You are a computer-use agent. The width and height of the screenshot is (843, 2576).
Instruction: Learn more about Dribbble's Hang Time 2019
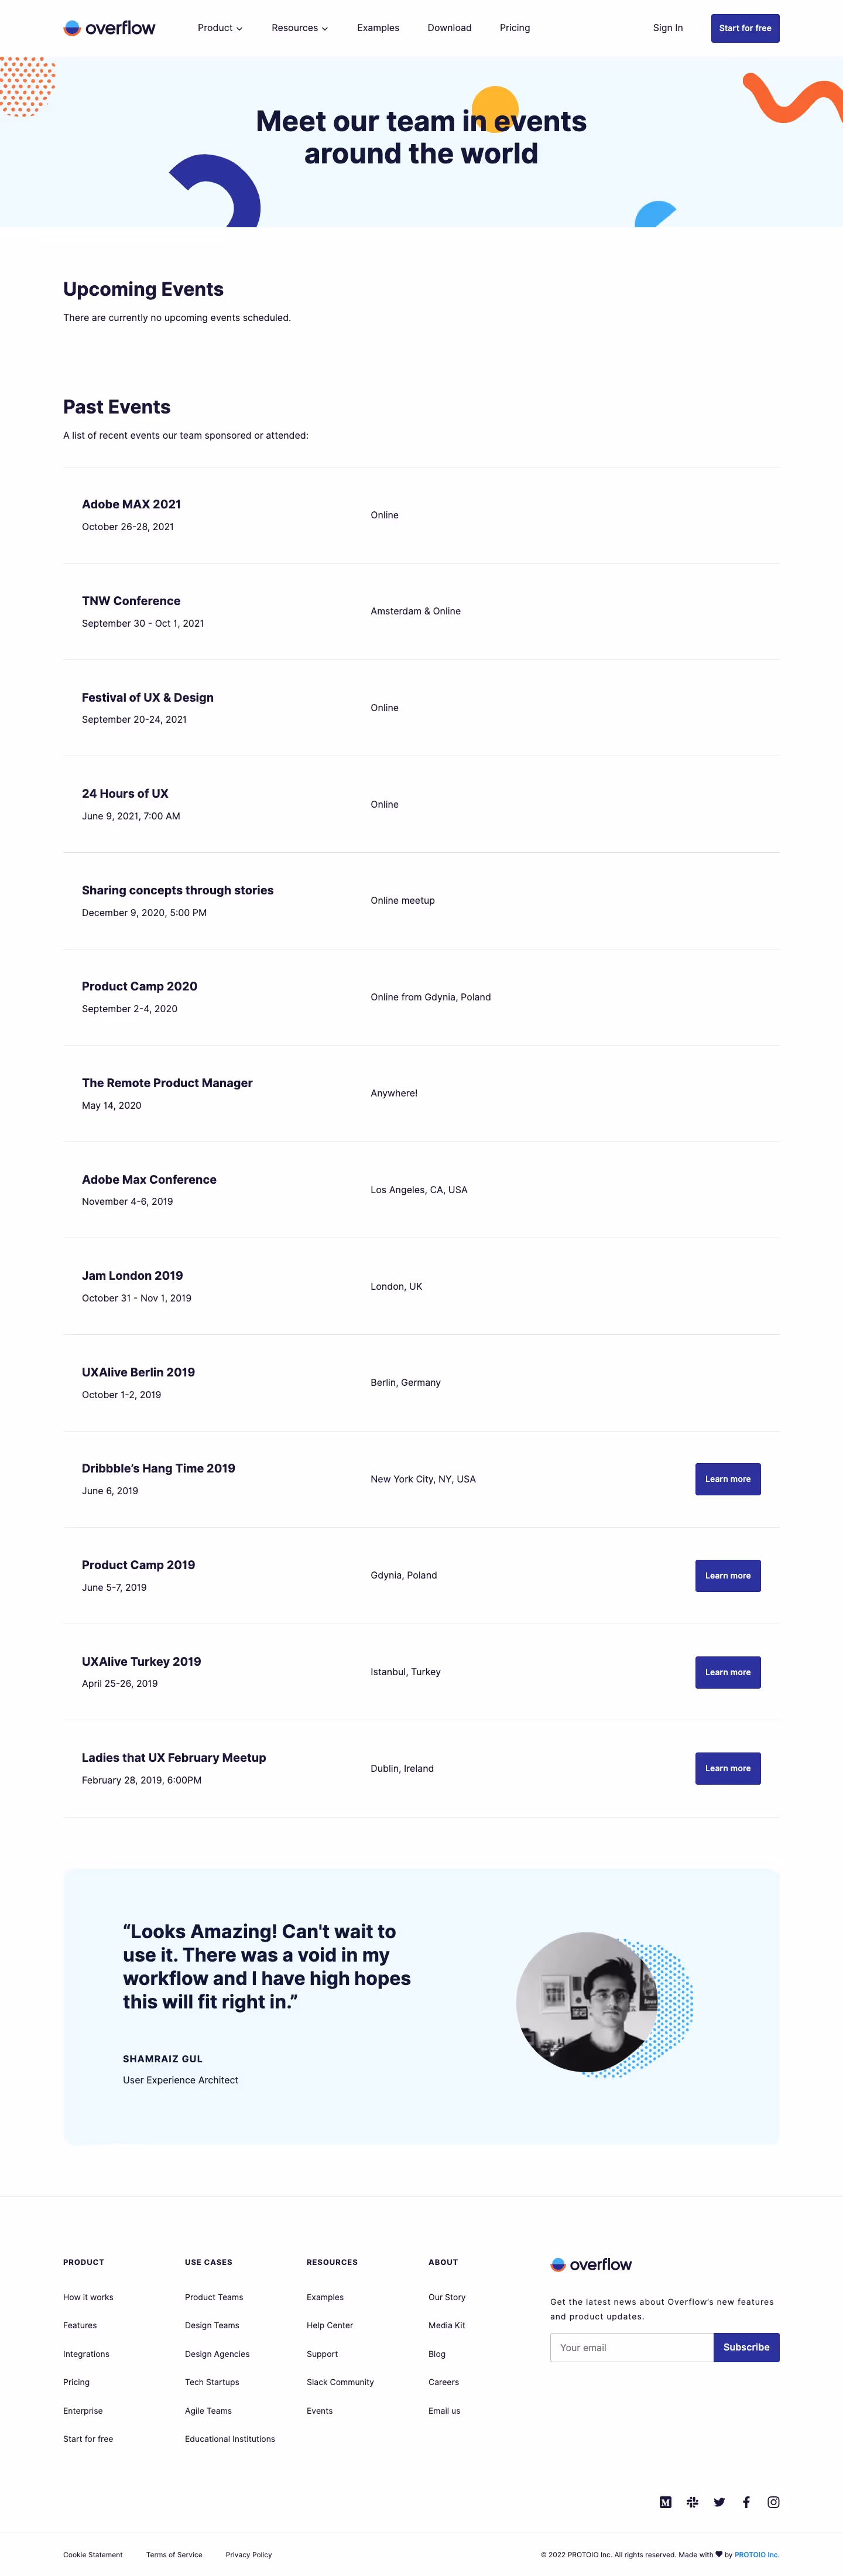727,1478
